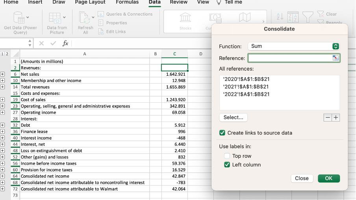This screenshot has width=356, height=200.
Task: Click the Filter funnel icon
Action: click(308, 16)
